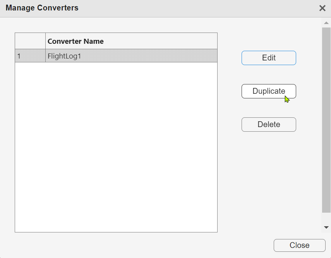Click divider between the two column headers
331x258 pixels.
pos(46,41)
